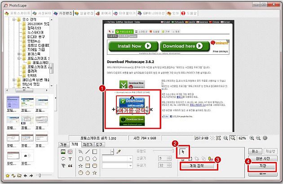Adjust the line thickness stepper showing 5
Screen dimensions: 283x184
point(169,158)
